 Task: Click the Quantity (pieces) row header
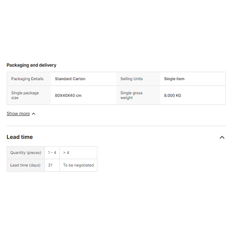(26, 153)
